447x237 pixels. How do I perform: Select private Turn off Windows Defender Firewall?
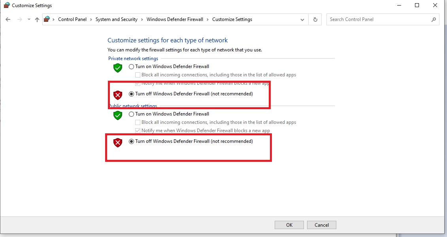coord(132,94)
